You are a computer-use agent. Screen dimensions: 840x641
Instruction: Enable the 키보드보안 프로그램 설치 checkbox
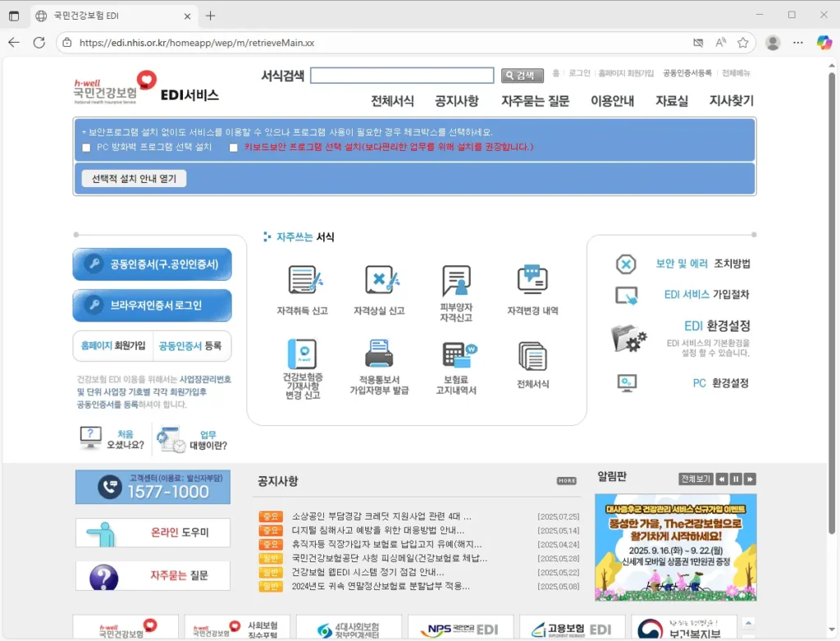pos(232,148)
